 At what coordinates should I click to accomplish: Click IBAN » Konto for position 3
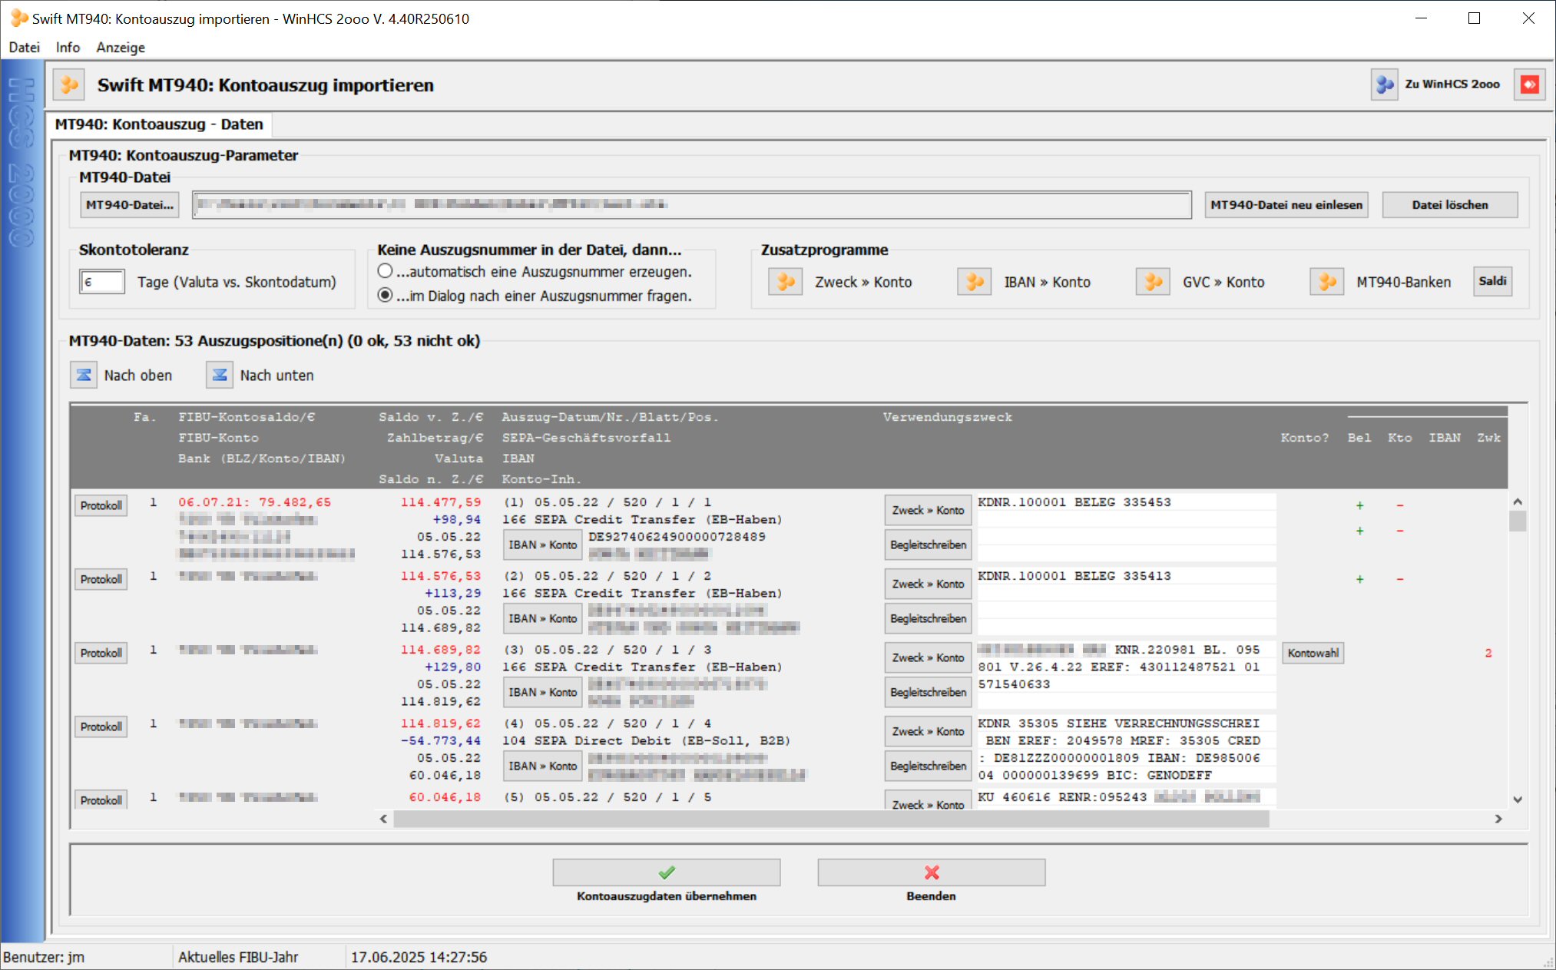[x=542, y=692]
